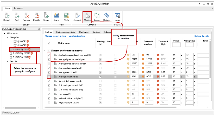Collapse the AlwaysOn group
216x117 pixels.
[7, 38]
